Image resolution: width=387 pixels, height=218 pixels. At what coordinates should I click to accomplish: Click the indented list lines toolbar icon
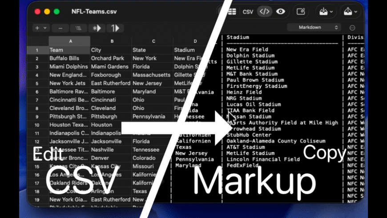coord(78,28)
